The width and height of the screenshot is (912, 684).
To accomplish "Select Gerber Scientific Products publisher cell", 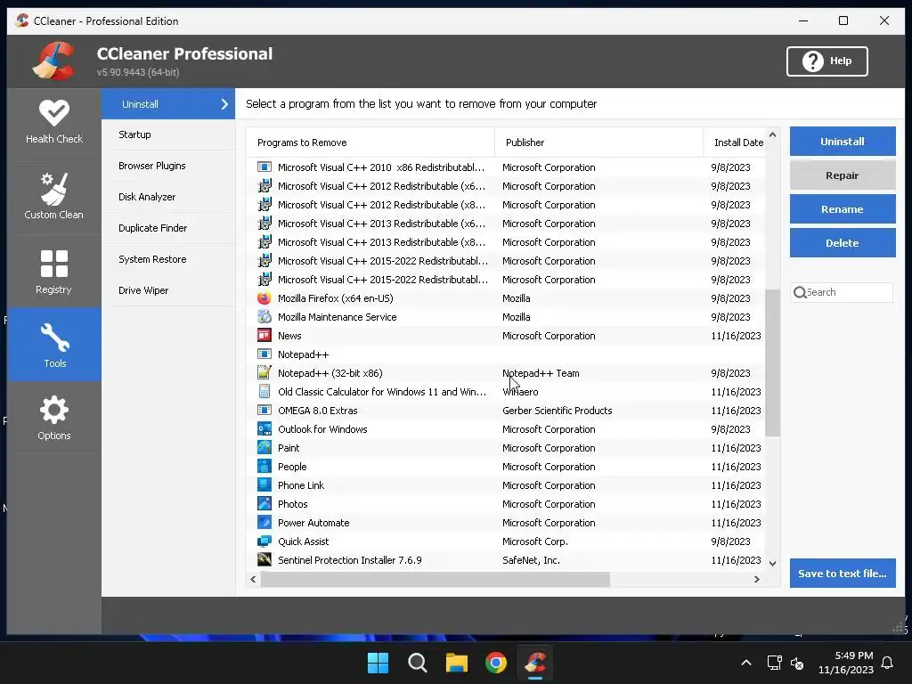I will click(558, 411).
